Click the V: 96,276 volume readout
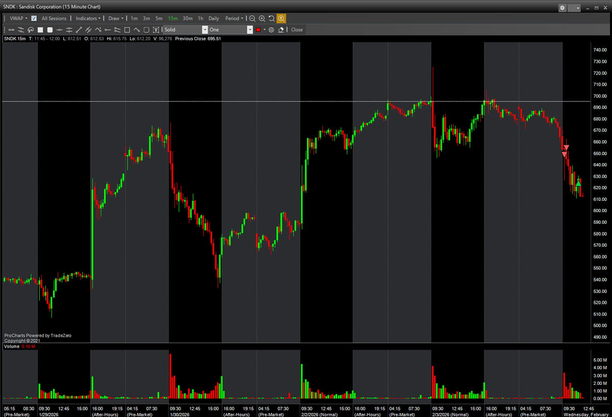Viewport: 612px width, 417px height. pos(163,39)
